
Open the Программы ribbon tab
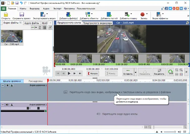pos(69,9)
